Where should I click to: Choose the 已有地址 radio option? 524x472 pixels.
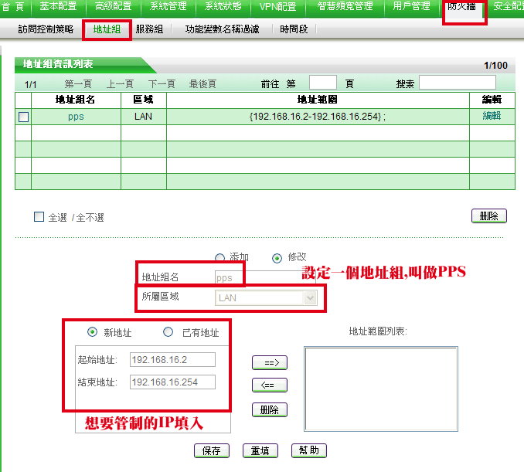(168, 333)
